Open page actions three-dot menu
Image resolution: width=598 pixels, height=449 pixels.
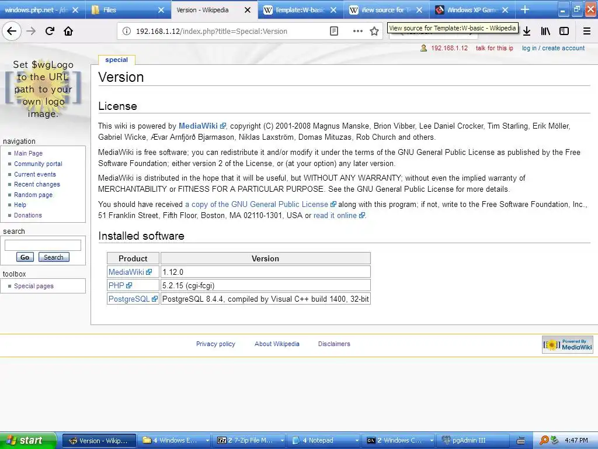pos(358,32)
